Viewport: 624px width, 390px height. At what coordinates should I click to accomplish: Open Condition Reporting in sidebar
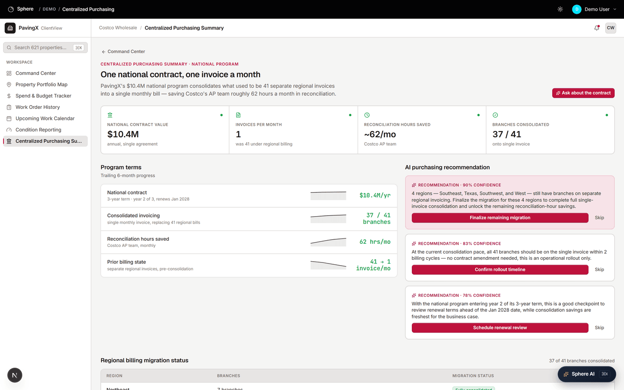[45, 130]
